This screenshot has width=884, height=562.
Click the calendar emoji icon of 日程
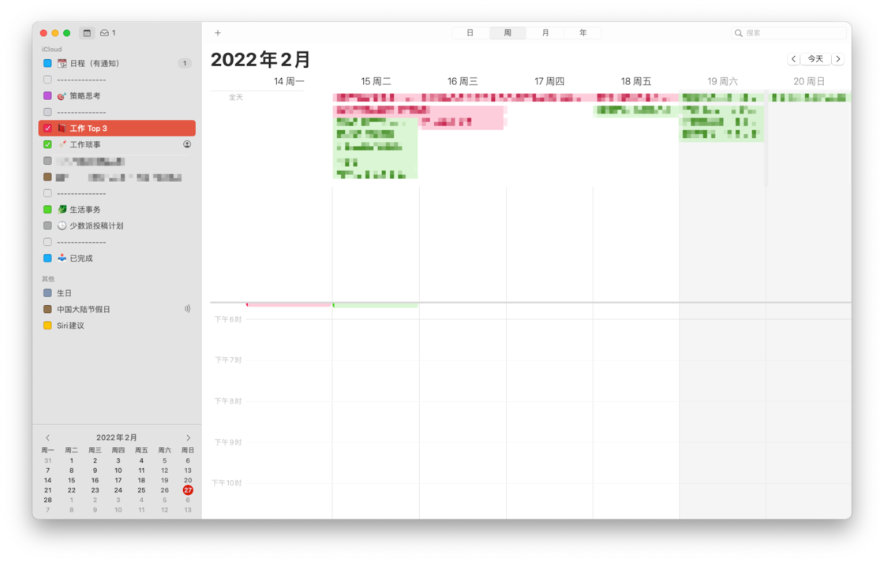(62, 64)
